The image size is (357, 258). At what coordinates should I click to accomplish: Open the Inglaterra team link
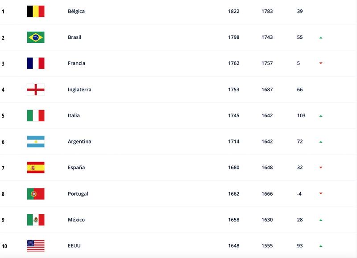tap(79, 90)
